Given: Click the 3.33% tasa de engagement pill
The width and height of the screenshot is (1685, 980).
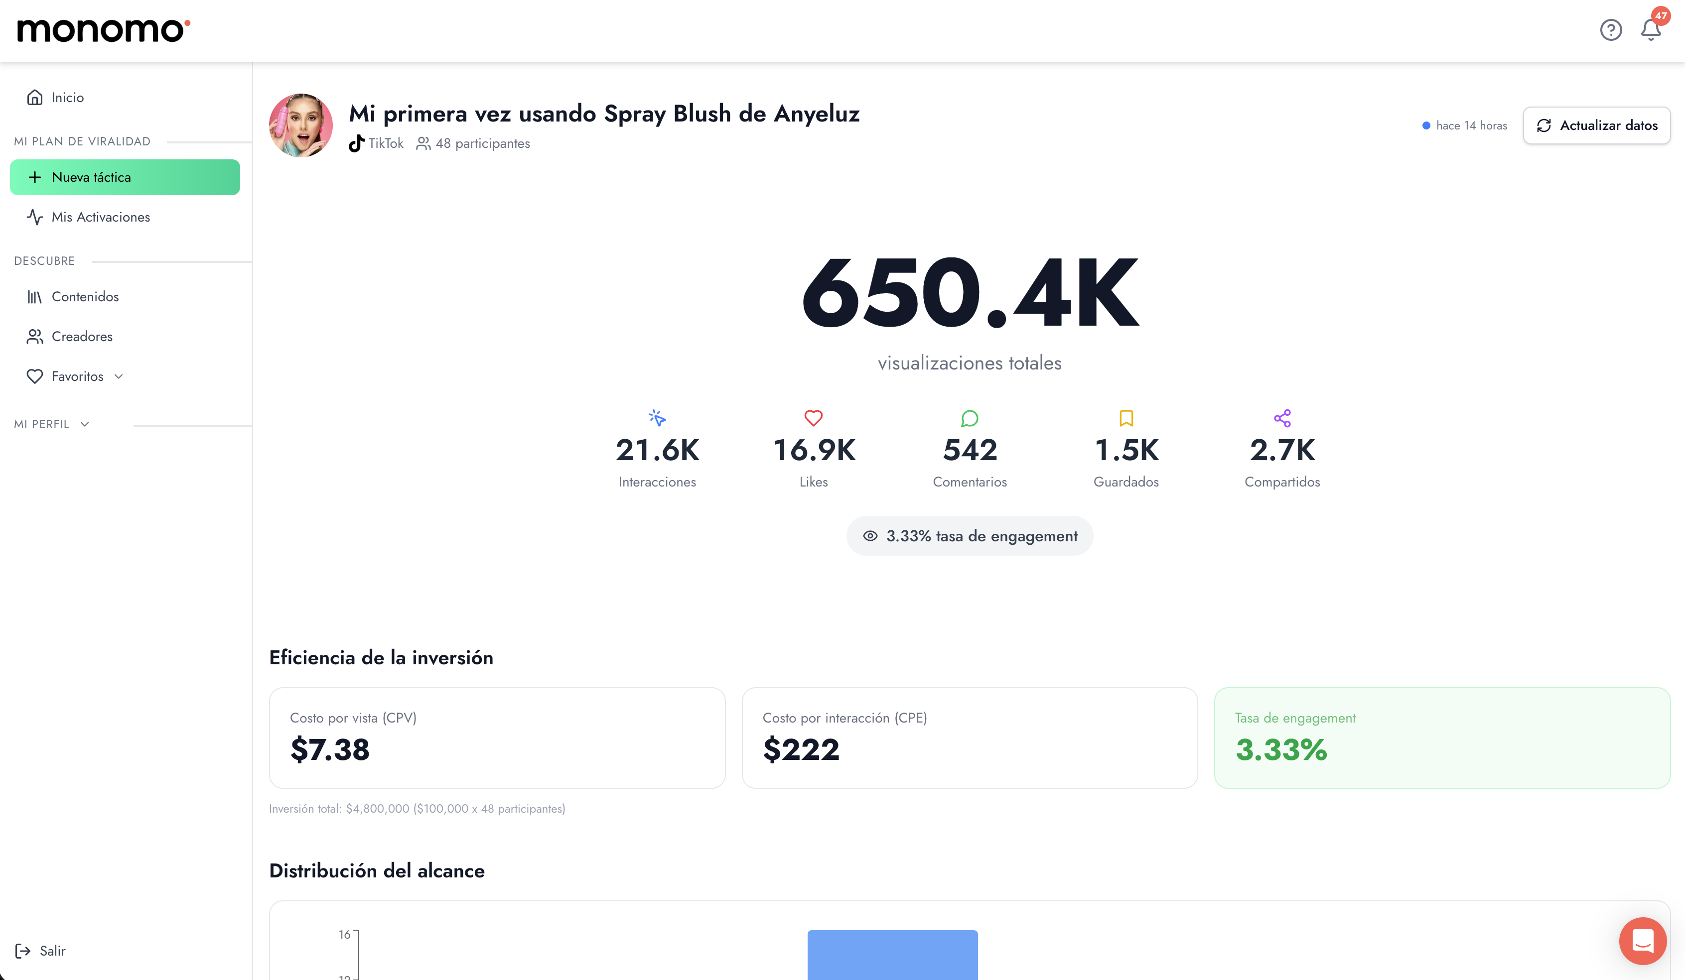Looking at the screenshot, I should pos(969,535).
